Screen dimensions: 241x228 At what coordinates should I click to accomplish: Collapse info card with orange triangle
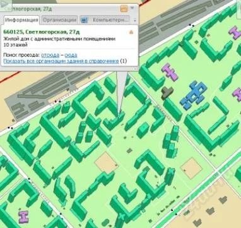point(131,32)
